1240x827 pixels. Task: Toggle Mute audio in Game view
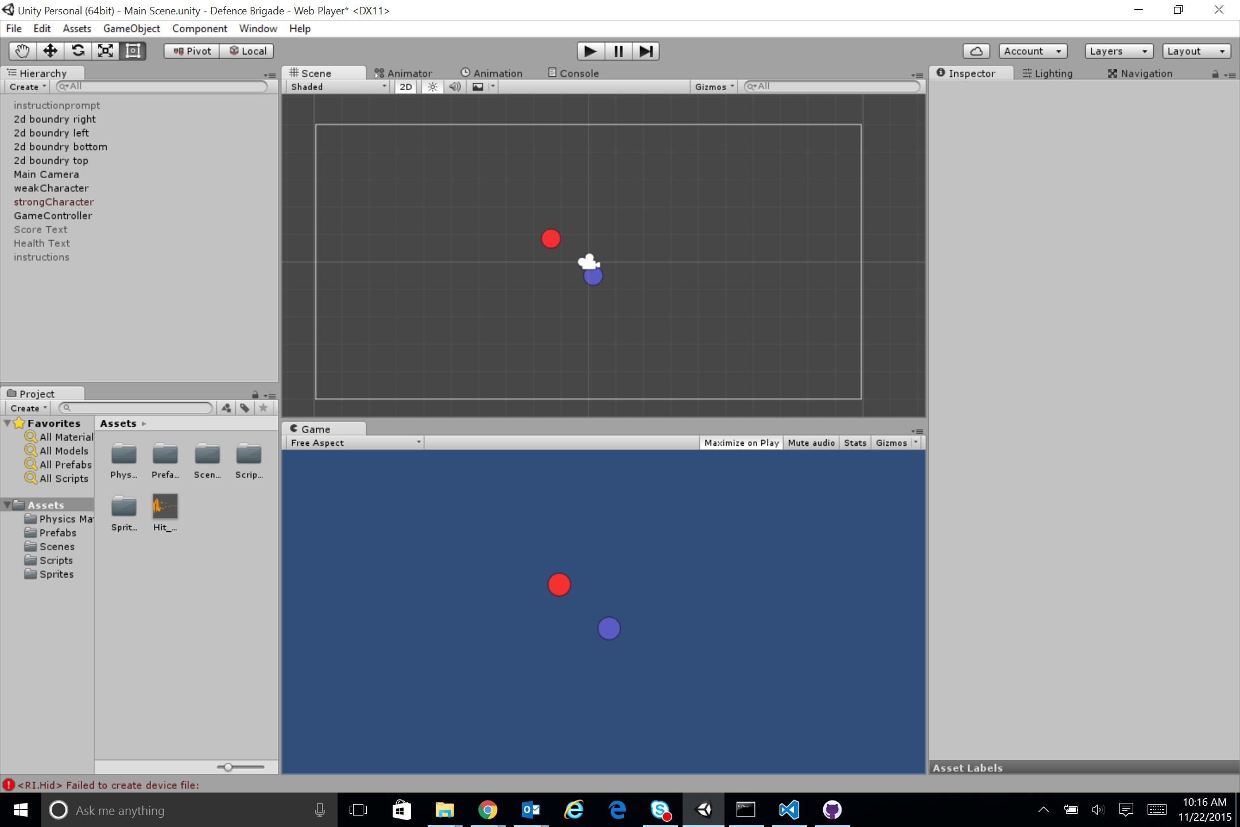coord(811,443)
